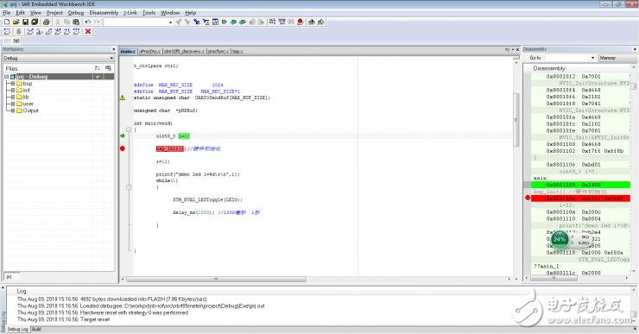Switch to the bsp.c editor tab

coord(237,51)
